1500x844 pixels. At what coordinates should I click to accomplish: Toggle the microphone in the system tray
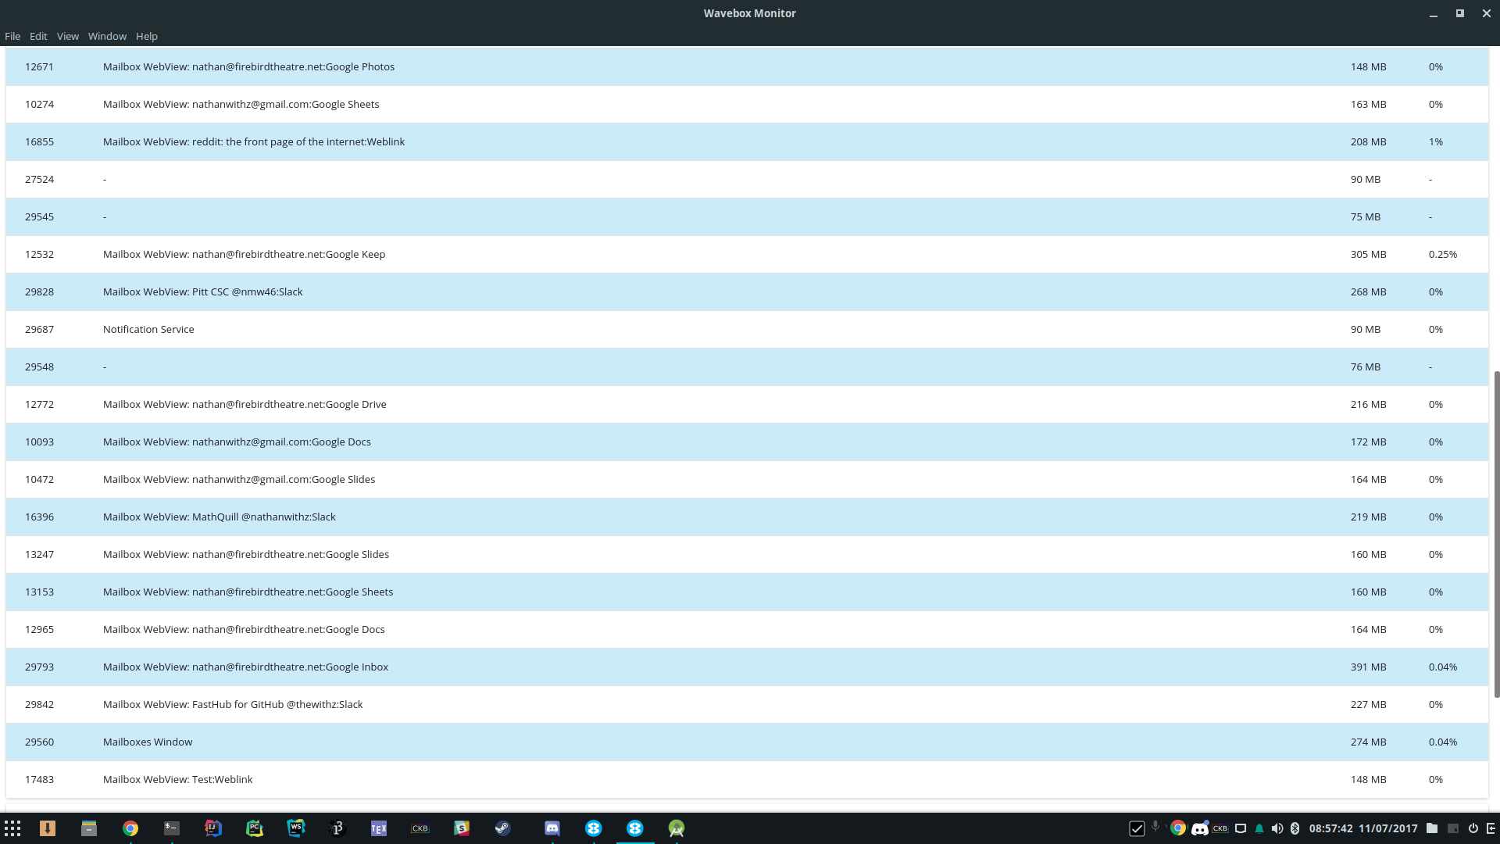pos(1155,828)
